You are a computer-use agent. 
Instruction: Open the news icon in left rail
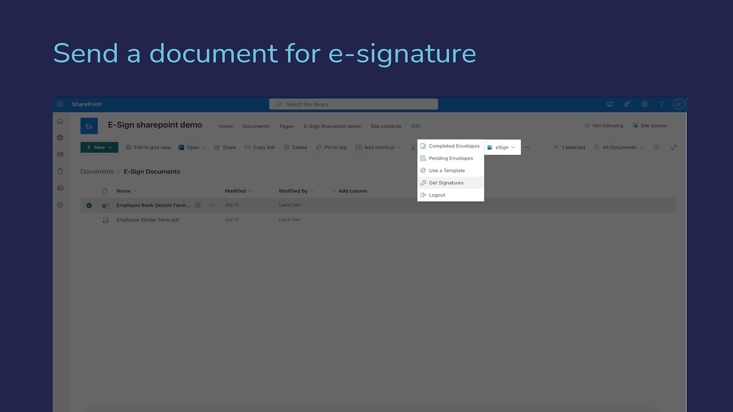coord(60,154)
